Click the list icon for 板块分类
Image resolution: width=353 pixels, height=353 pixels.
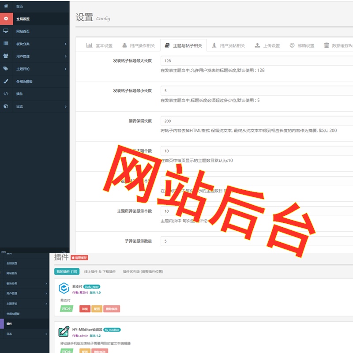6,44
